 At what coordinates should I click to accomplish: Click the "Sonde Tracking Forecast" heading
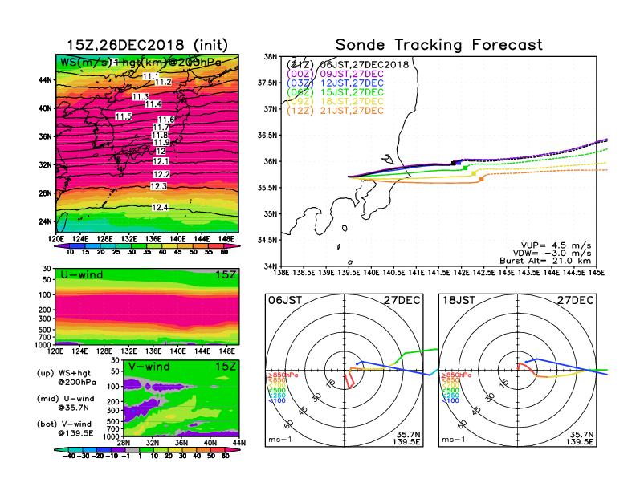point(439,44)
